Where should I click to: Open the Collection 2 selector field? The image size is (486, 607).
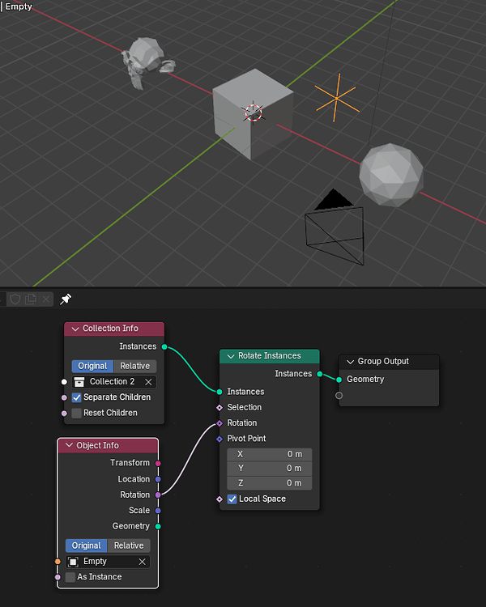(114, 382)
